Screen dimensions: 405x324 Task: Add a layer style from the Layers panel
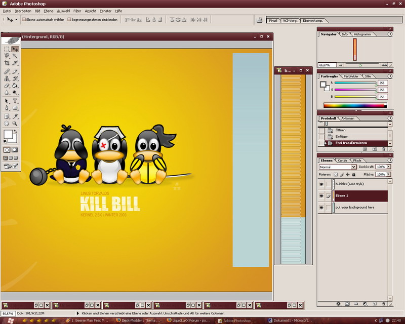point(339,304)
